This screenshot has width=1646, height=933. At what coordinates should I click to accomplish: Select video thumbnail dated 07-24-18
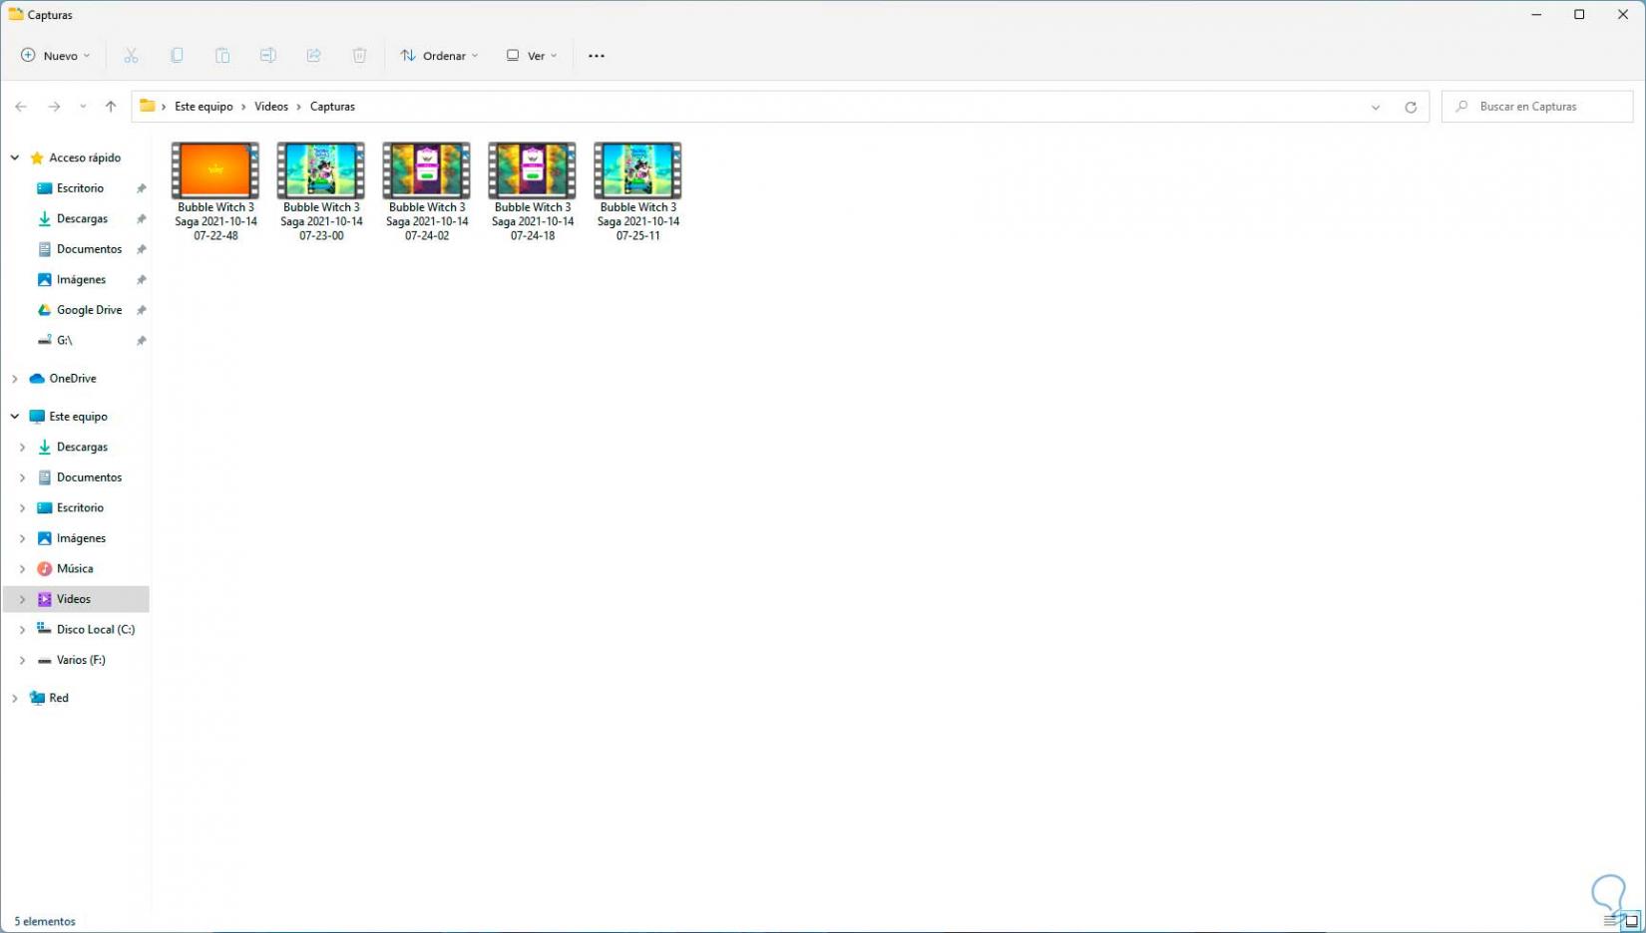[x=533, y=170]
